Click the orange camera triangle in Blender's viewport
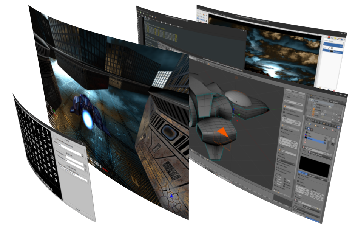Screen dimensions: 355x227 tap(223, 132)
